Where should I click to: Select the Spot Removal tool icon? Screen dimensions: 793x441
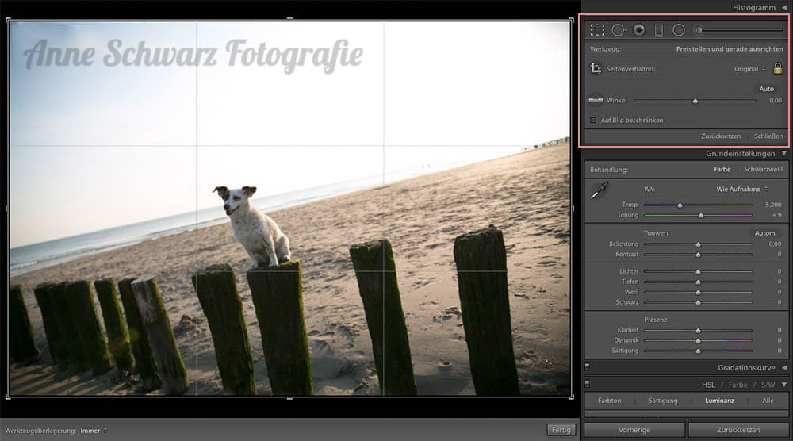pos(619,30)
